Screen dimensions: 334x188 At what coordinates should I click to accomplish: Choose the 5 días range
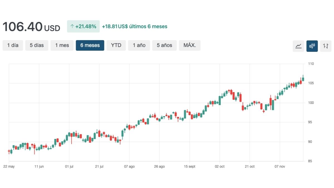click(37, 45)
